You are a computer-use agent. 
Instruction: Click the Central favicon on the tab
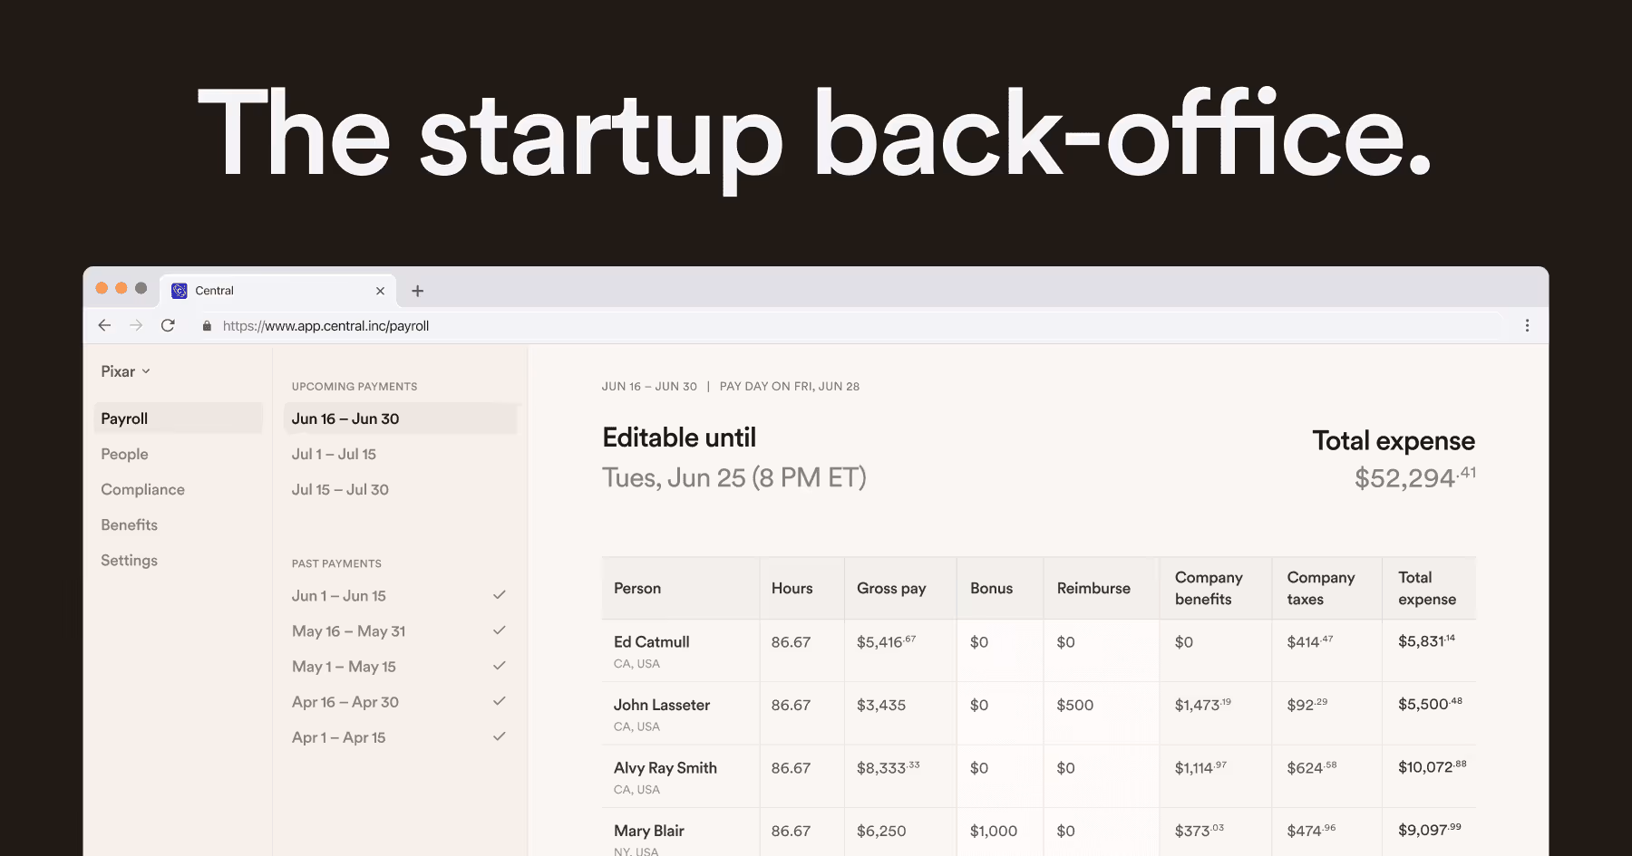tap(180, 291)
